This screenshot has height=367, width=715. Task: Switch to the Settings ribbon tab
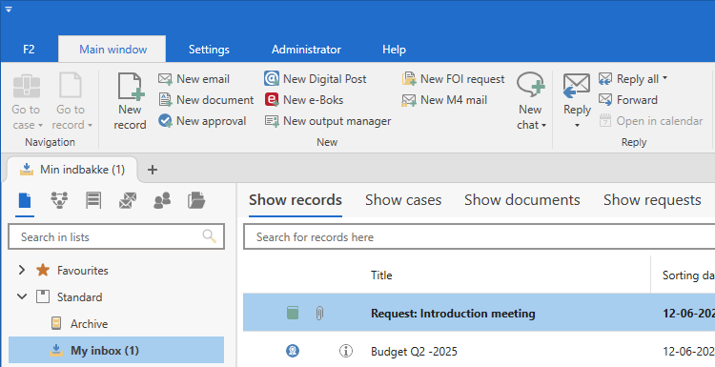209,50
